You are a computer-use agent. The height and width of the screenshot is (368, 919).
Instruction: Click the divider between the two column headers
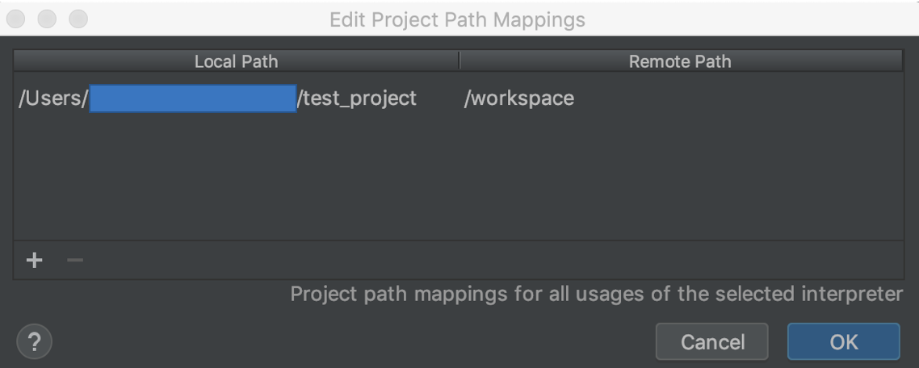[x=459, y=61]
